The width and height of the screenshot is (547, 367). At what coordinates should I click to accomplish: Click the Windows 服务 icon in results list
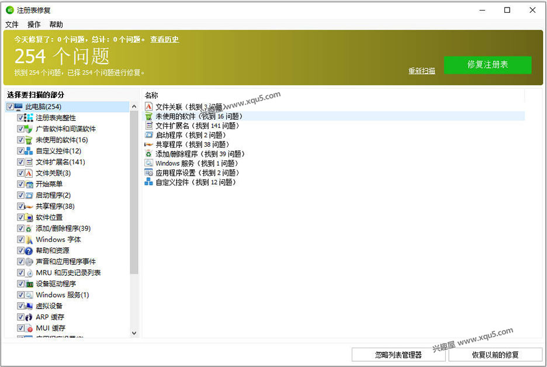[148, 163]
